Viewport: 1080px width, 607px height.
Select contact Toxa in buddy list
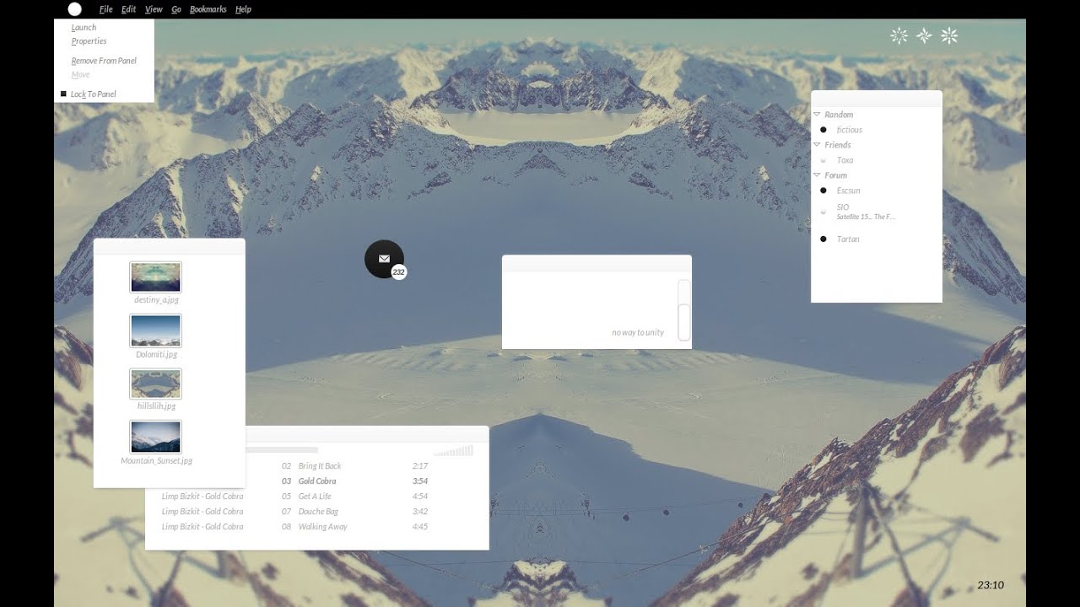coord(845,160)
